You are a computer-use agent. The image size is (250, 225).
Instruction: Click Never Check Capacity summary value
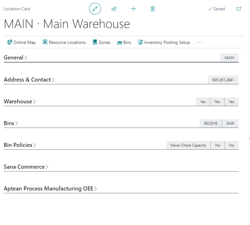click(x=188, y=145)
